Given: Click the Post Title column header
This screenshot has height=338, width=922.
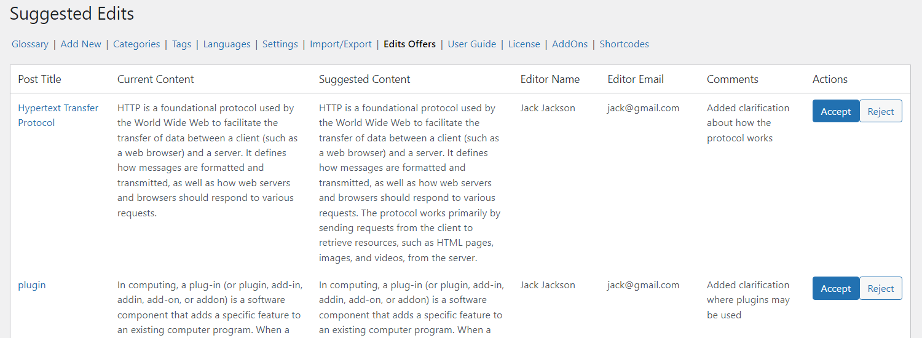Looking at the screenshot, I should (x=39, y=79).
